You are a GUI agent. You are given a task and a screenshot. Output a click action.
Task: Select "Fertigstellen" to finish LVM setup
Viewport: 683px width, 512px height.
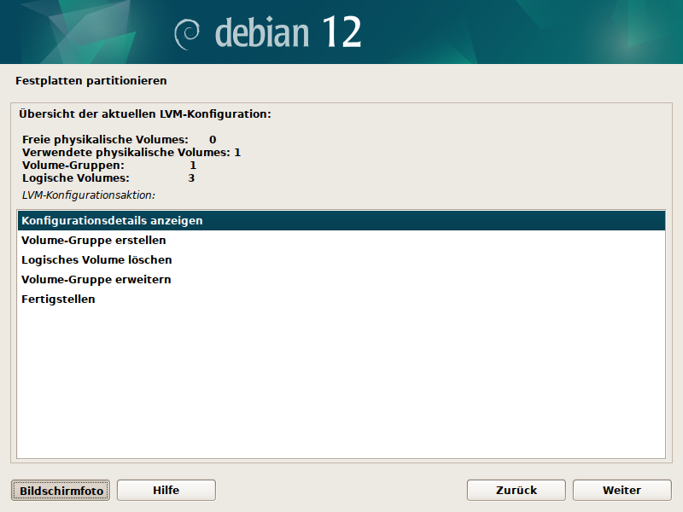(58, 300)
